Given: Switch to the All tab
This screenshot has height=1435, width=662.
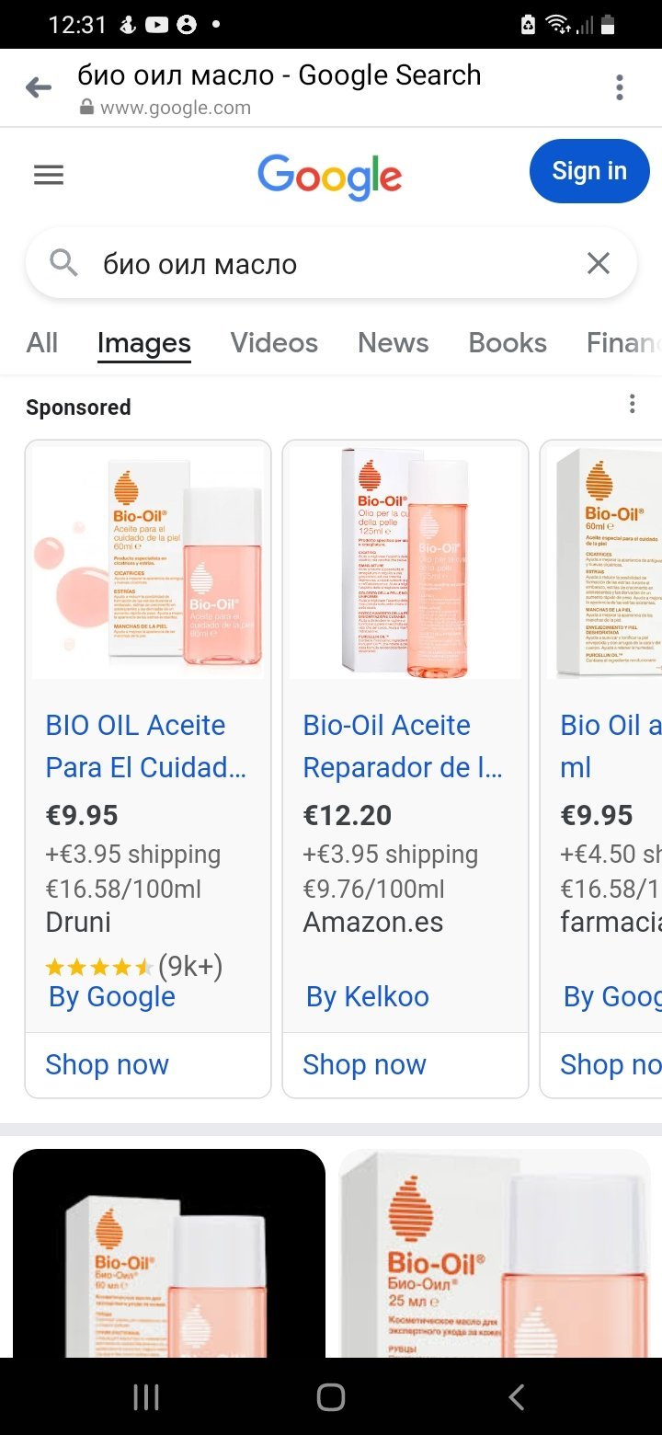Looking at the screenshot, I should (x=42, y=343).
